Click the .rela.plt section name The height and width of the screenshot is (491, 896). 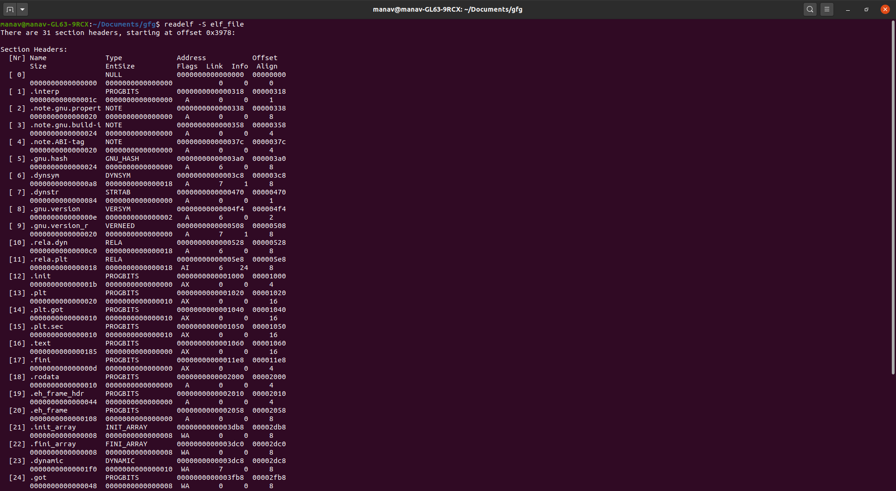click(49, 259)
